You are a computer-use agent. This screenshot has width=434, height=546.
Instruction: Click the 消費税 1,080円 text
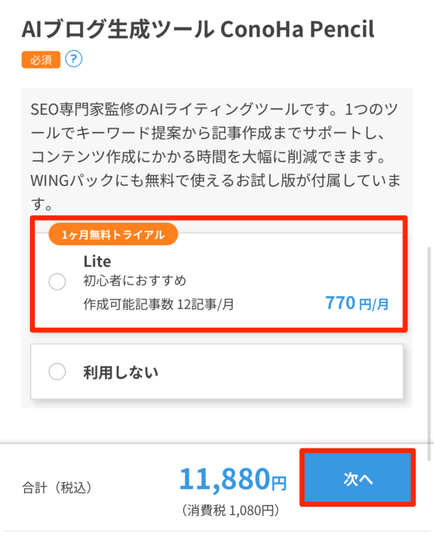pyautogui.click(x=230, y=510)
